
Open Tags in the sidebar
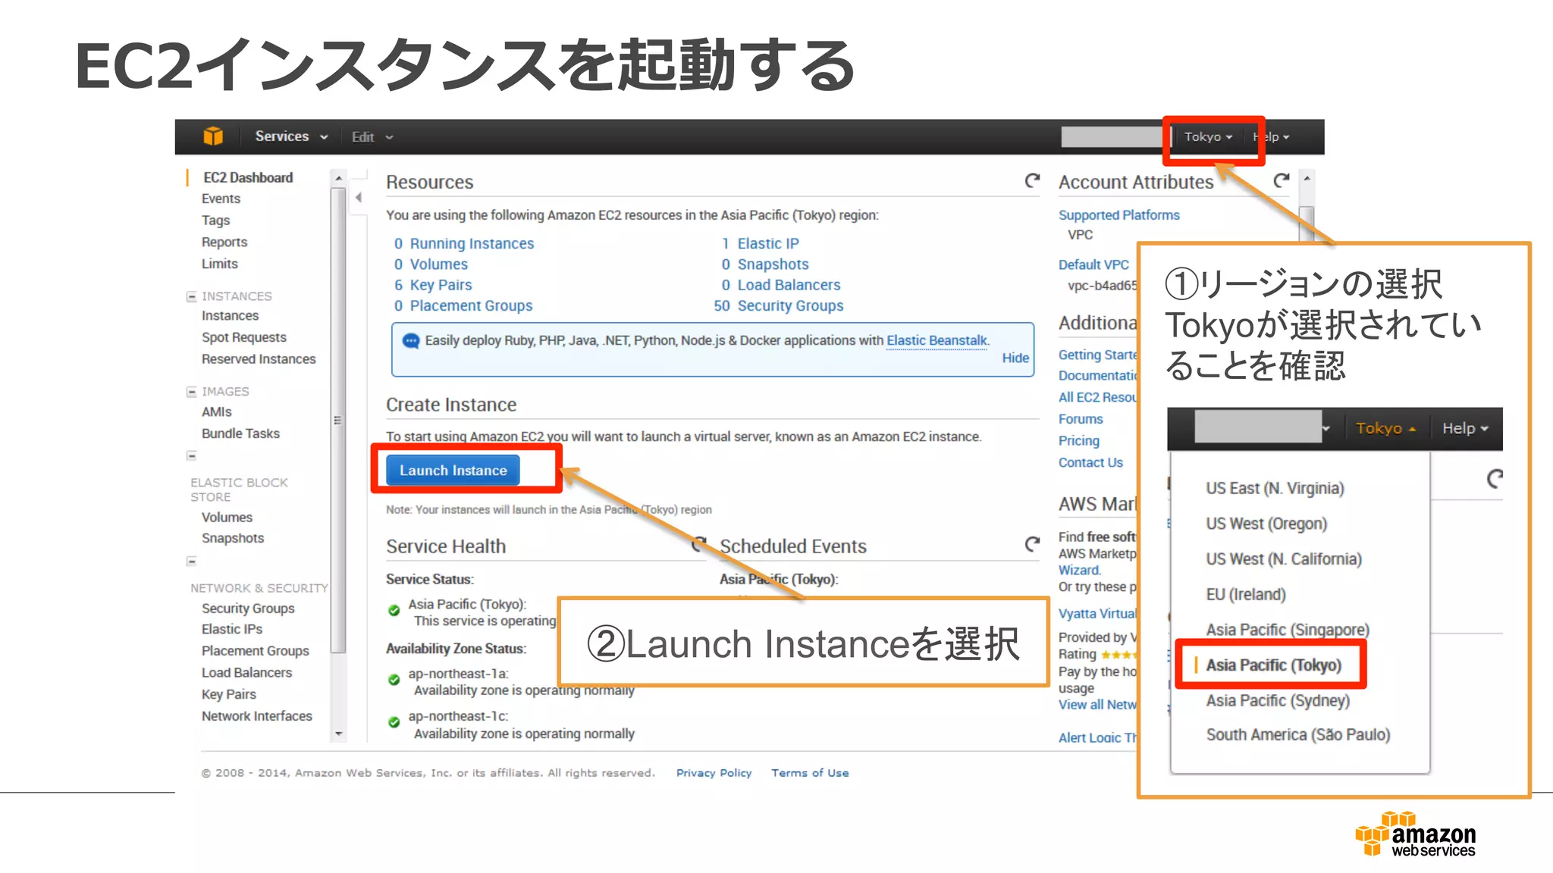[x=215, y=221]
